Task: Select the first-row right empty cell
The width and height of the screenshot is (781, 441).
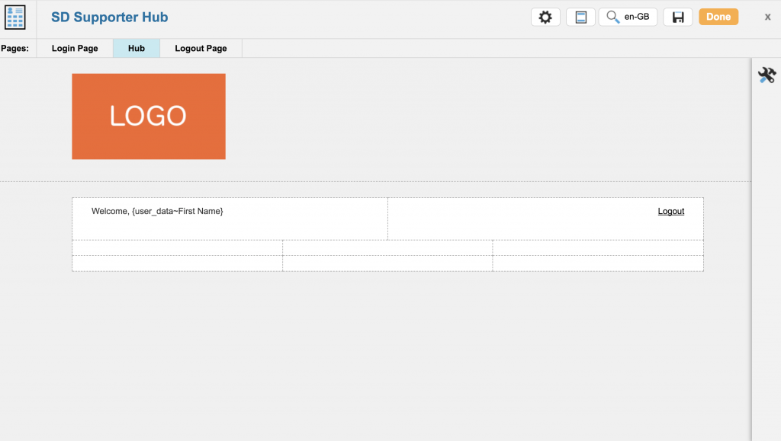Action: tap(598, 248)
